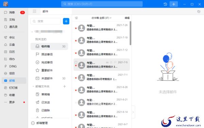Screen dimensions: 204x128
Task: Open the 更多 more menu
Action: point(14,102)
